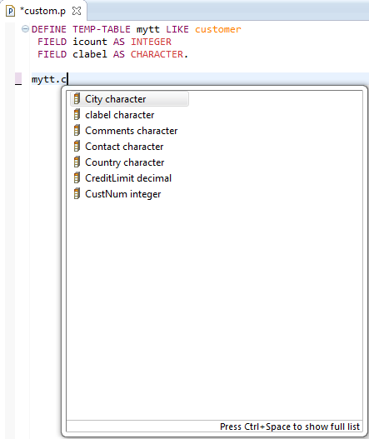369x439 pixels.
Task: Click field icon beside Contact
Action: pos(77,146)
